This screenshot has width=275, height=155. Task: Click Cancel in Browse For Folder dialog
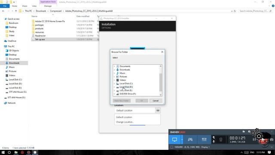(x=156, y=101)
